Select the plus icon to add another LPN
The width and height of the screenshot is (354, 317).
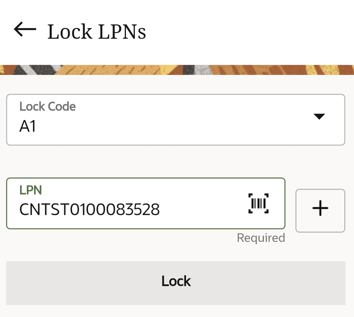pos(320,208)
